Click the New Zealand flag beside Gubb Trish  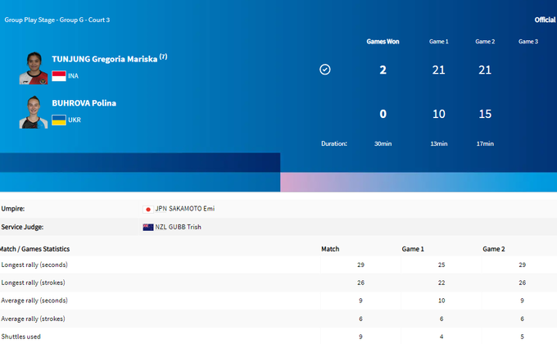(148, 227)
